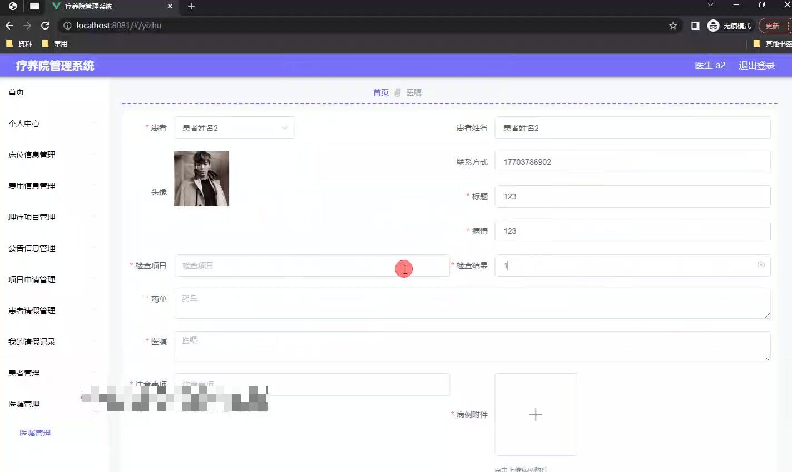Click the plus icon to upload 病例附件
Image resolution: width=792 pixels, height=472 pixels.
pyautogui.click(x=535, y=414)
